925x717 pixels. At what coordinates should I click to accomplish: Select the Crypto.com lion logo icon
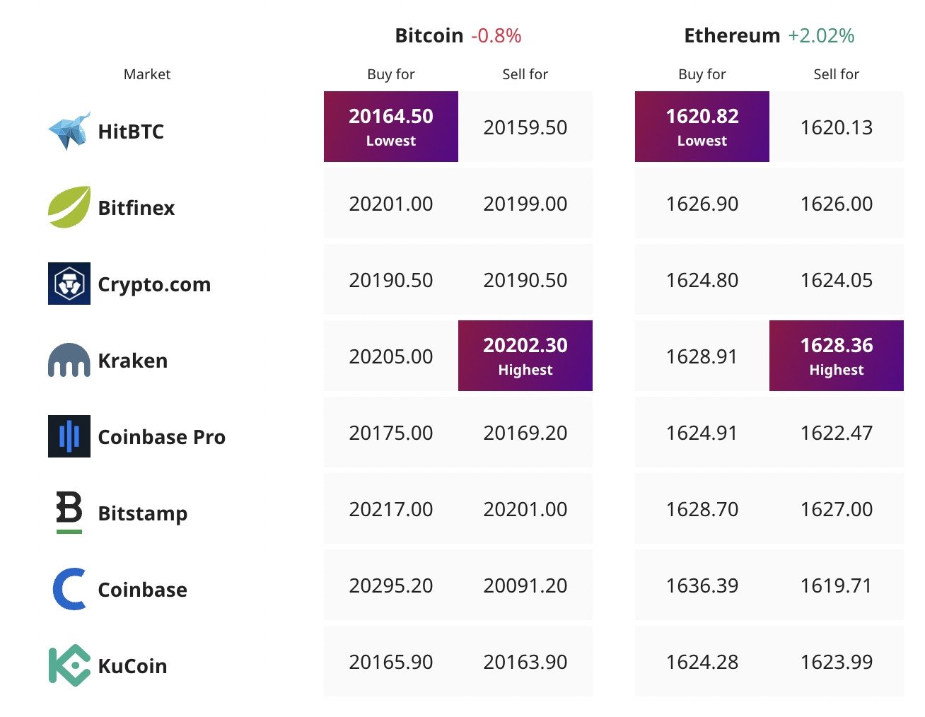click(69, 284)
